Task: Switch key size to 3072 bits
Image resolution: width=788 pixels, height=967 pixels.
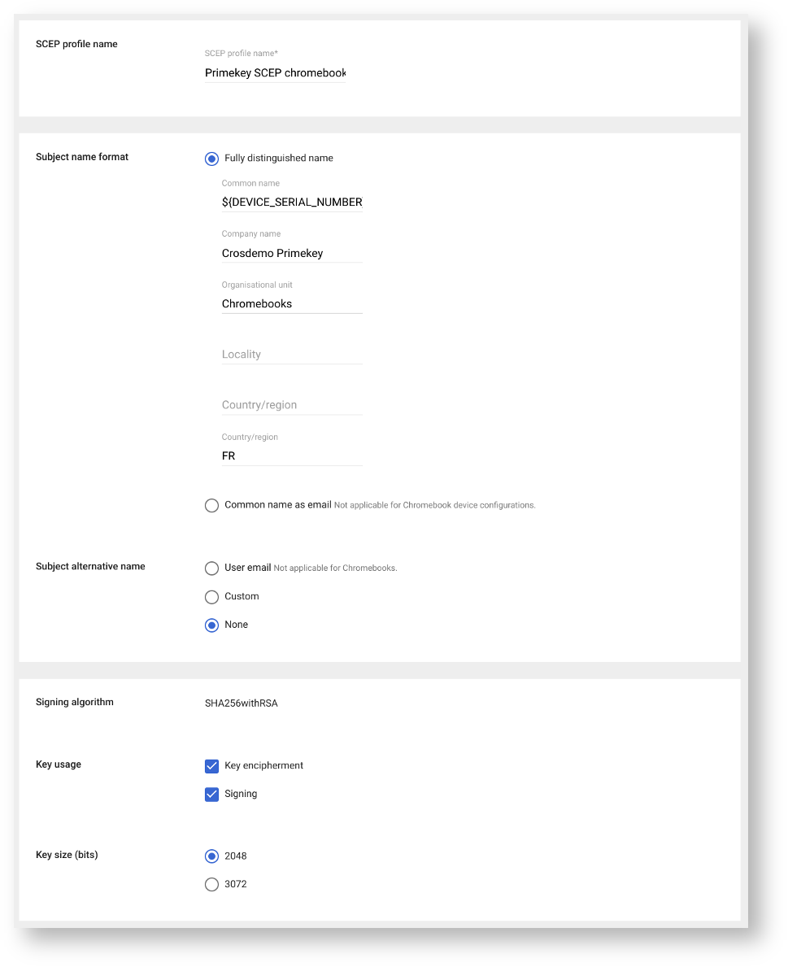Action: pos(212,884)
